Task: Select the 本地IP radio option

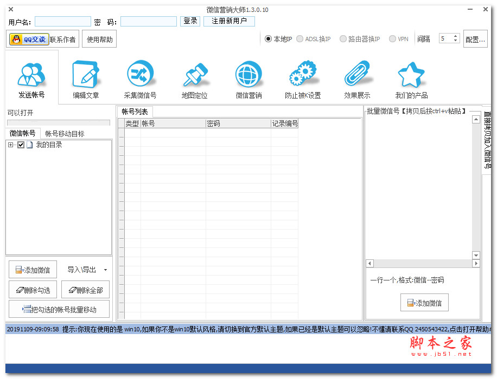Action: pos(268,39)
